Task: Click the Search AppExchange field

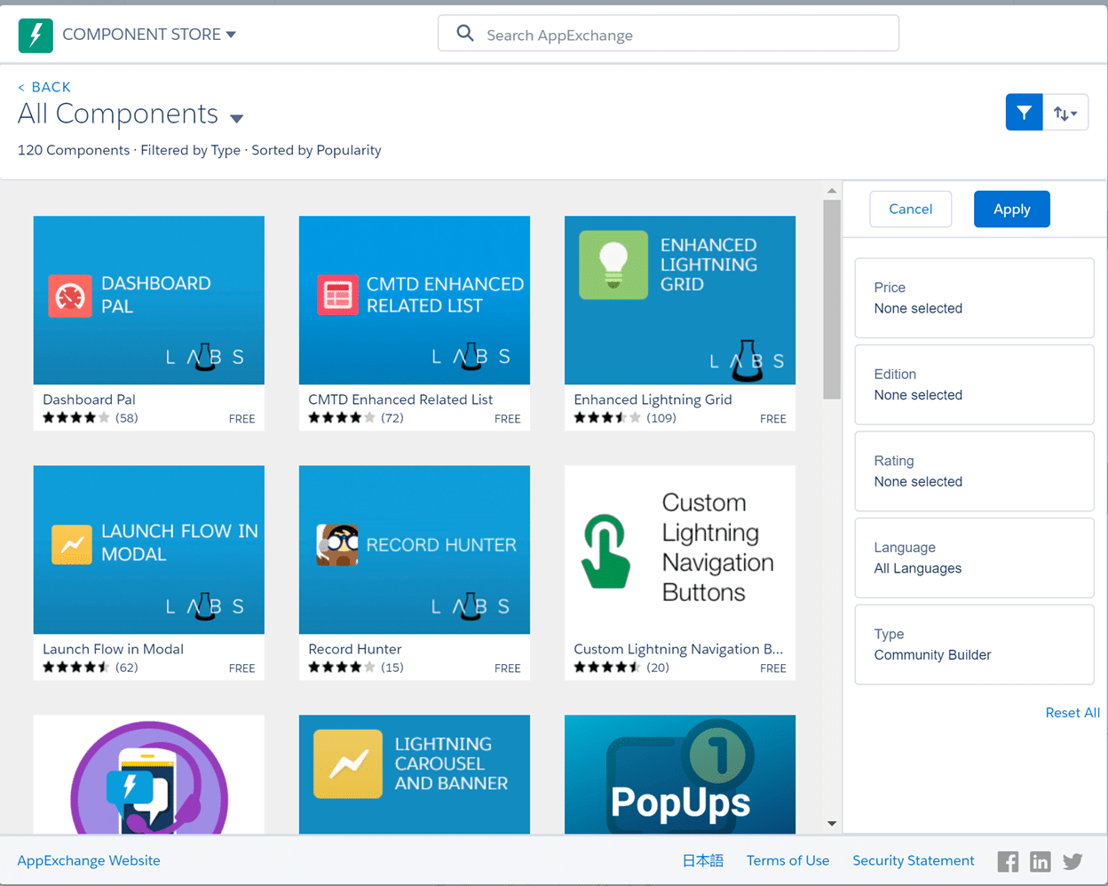Action: [x=668, y=34]
